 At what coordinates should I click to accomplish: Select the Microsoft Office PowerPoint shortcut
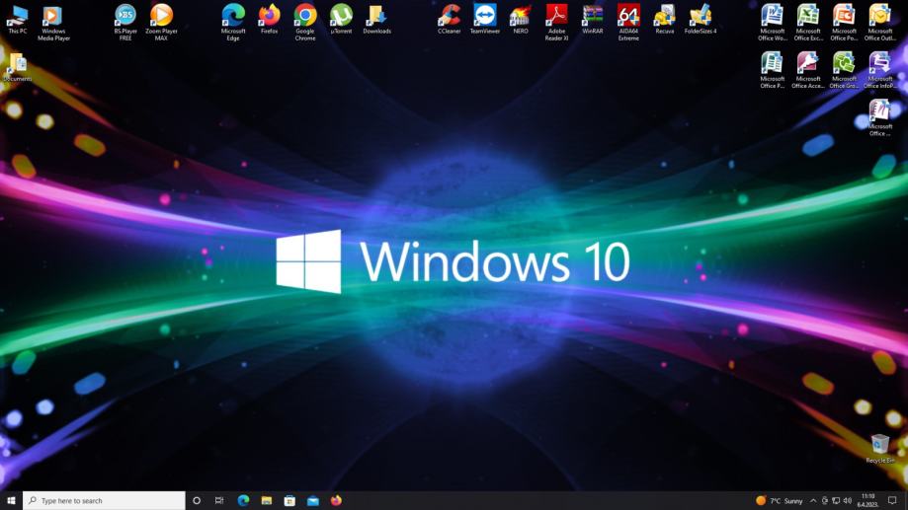click(x=844, y=23)
